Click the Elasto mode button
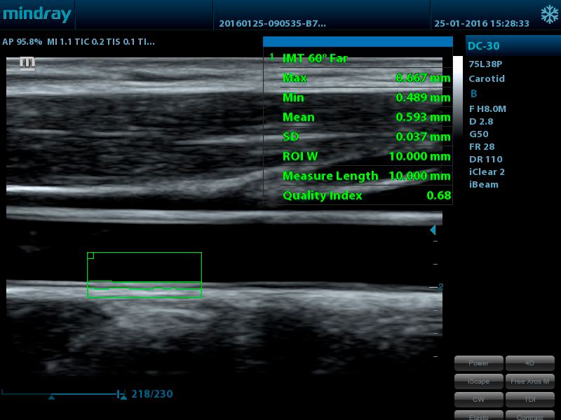The image size is (561, 420). click(479, 416)
